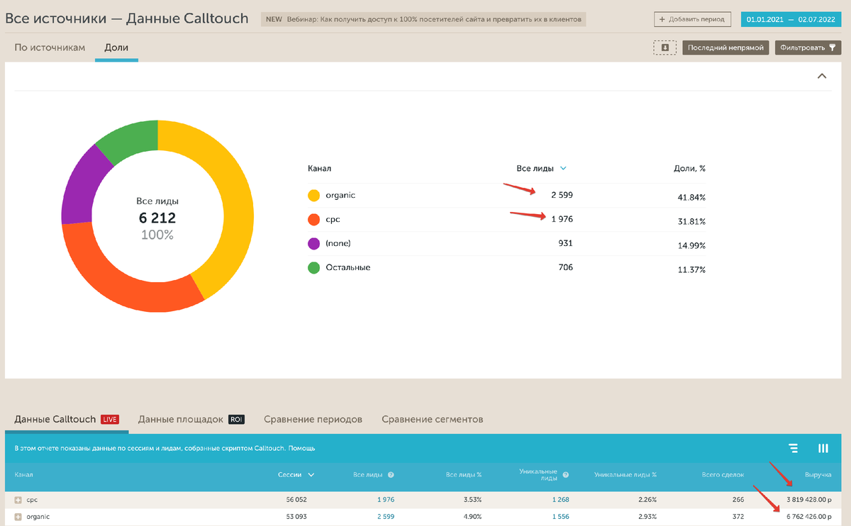Viewport: 851px width, 526px height.
Task: Click the yellow organic legend swatch
Action: (313, 196)
